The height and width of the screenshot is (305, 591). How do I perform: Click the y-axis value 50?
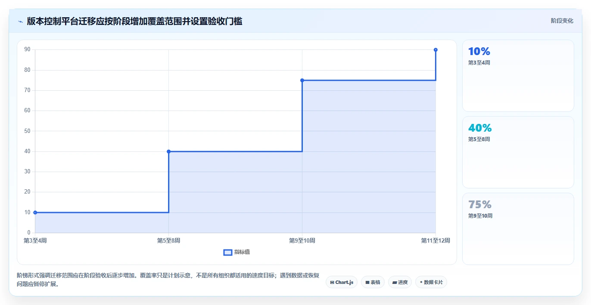tap(27, 131)
